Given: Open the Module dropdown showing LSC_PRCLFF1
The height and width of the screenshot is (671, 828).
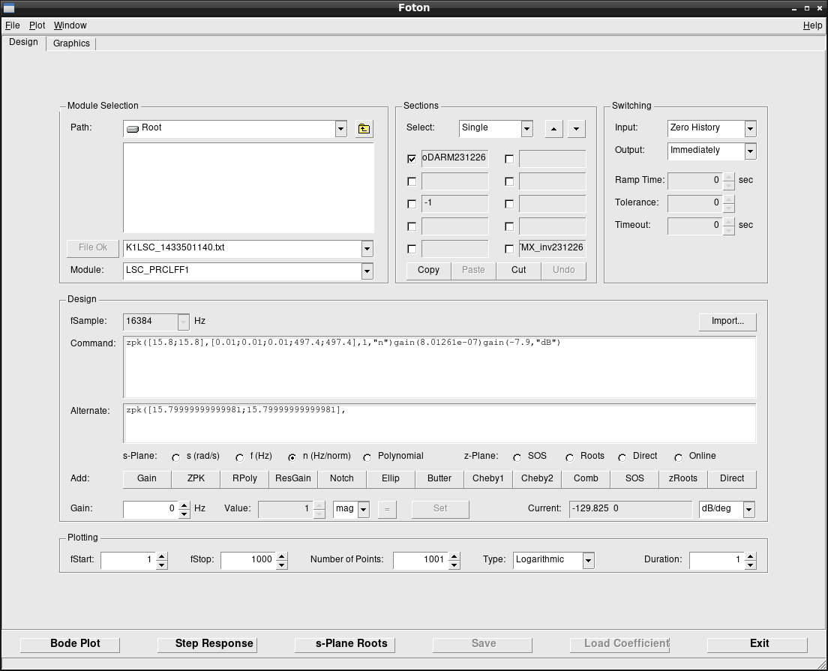Looking at the screenshot, I should click(x=367, y=271).
